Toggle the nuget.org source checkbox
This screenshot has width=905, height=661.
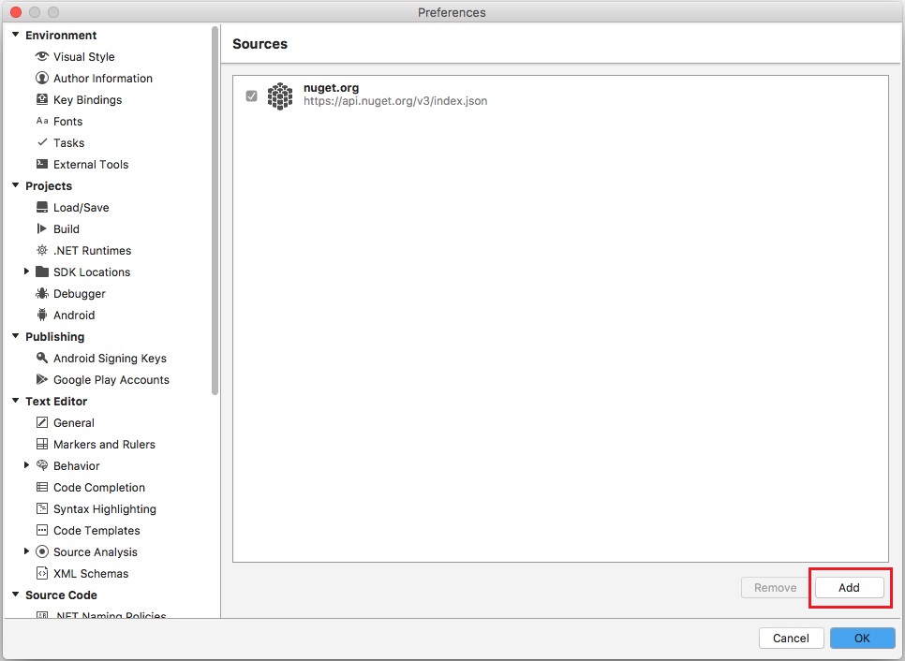pyautogui.click(x=251, y=95)
